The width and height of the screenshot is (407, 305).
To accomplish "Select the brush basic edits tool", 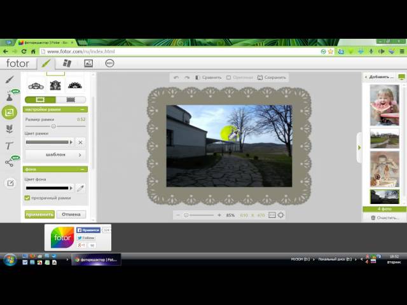I will click(10, 79).
